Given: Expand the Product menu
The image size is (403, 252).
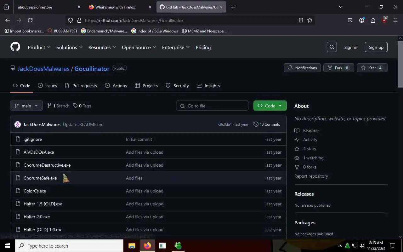Looking at the screenshot, I should 39,47.
